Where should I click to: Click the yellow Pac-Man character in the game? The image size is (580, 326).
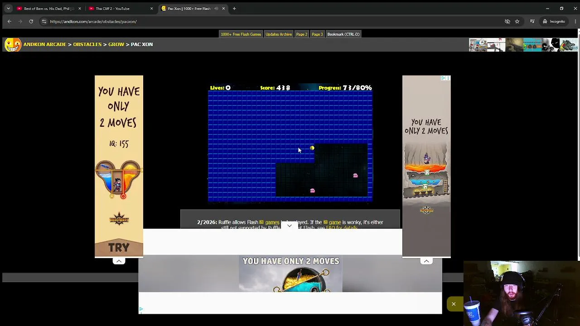coord(312,148)
